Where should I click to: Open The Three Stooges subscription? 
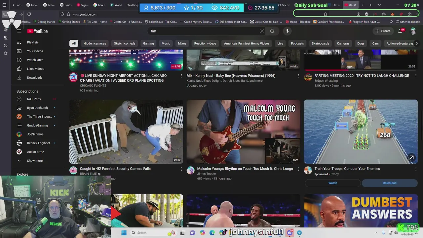coord(38,117)
